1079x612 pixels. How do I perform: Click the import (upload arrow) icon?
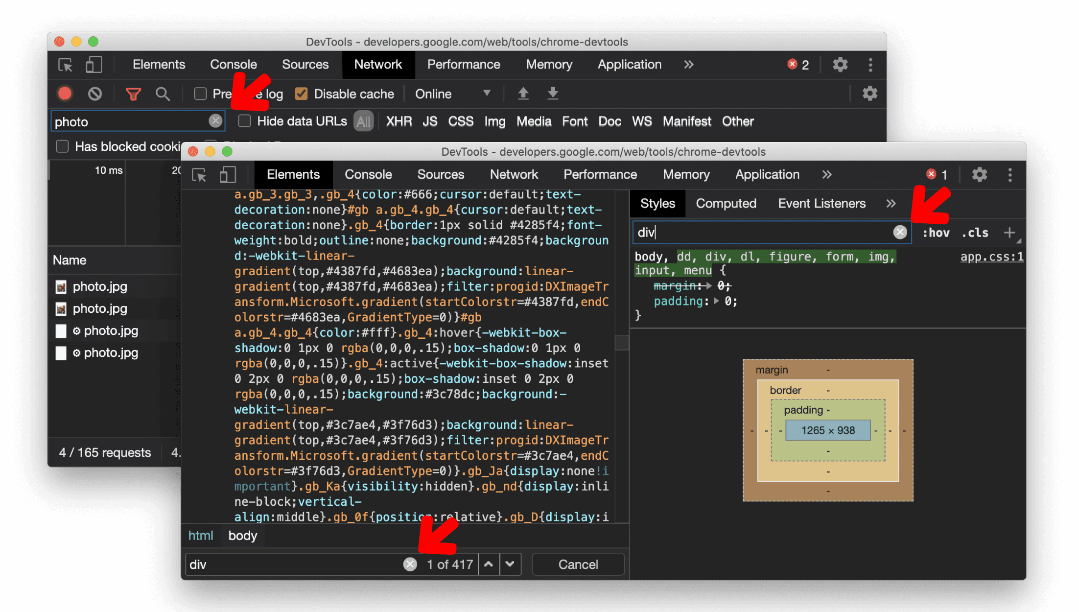(522, 94)
